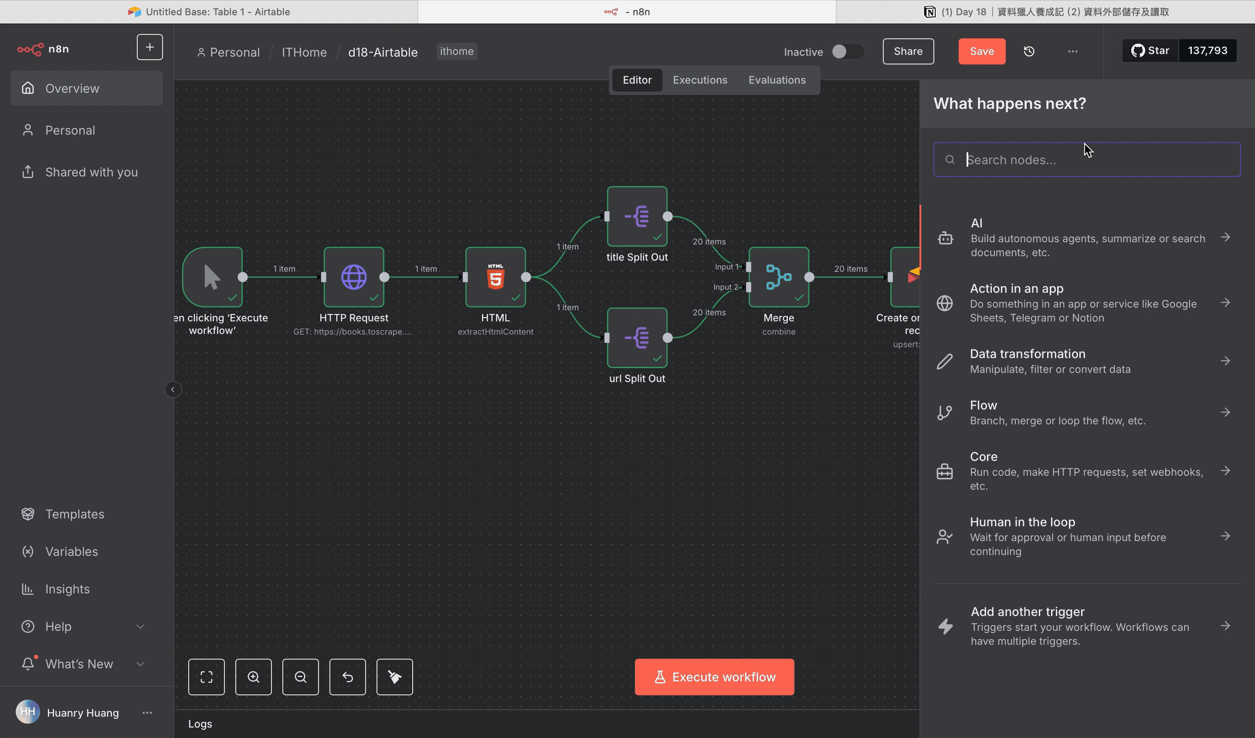
Task: Expand the Logs panel
Action: [546, 724]
